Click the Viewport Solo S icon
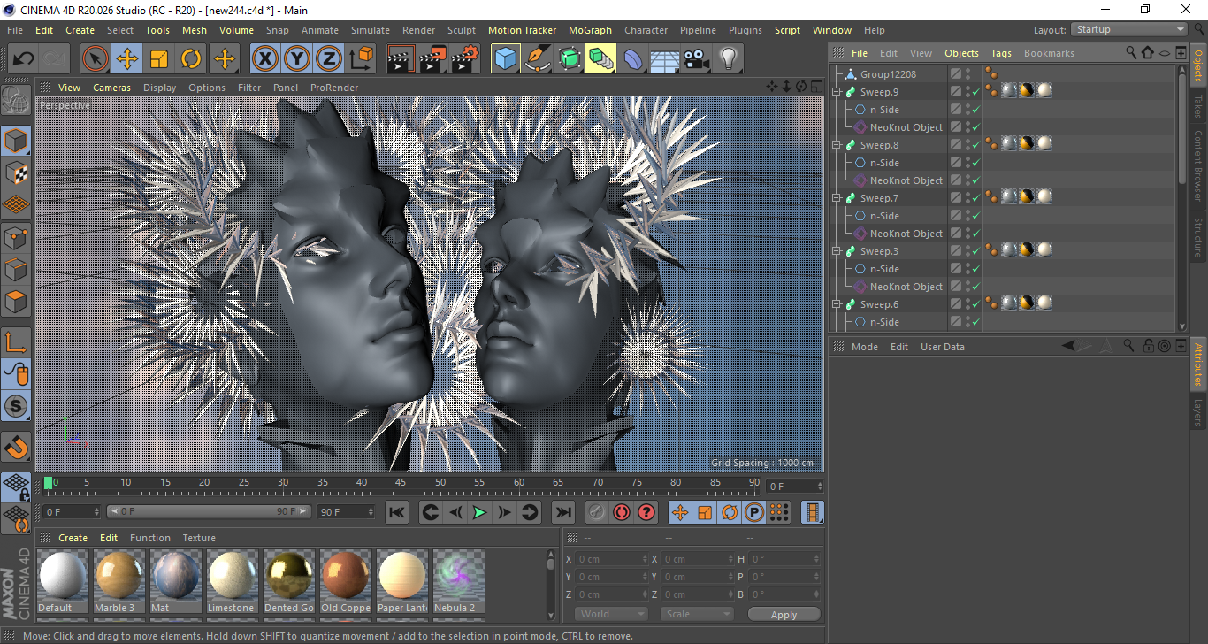Screen dimensions: 1208x644 (17, 407)
